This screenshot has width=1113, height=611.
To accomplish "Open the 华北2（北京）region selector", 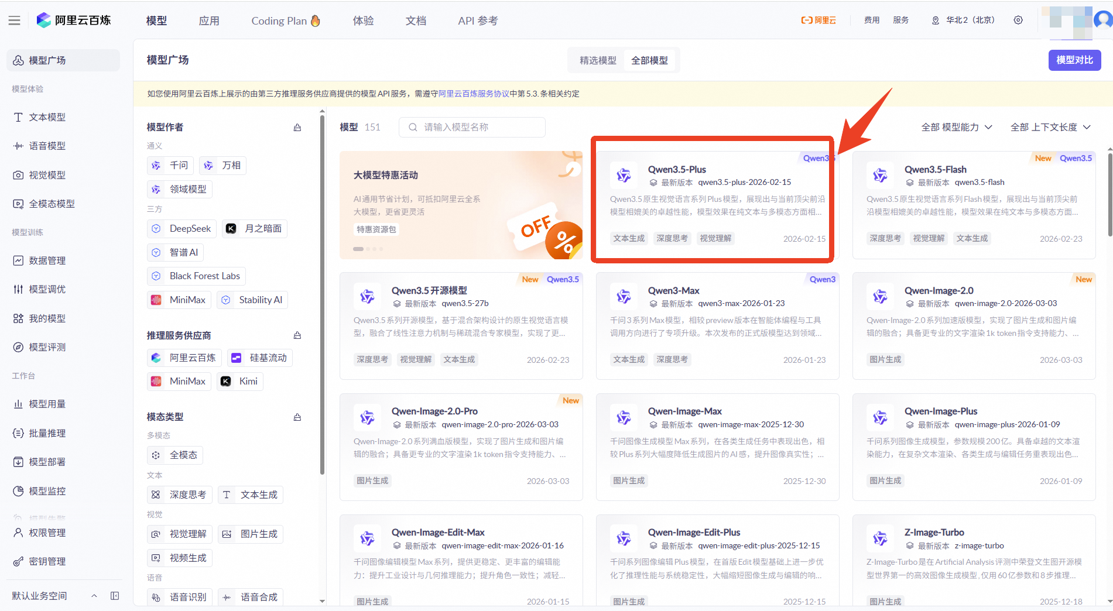I will point(963,20).
